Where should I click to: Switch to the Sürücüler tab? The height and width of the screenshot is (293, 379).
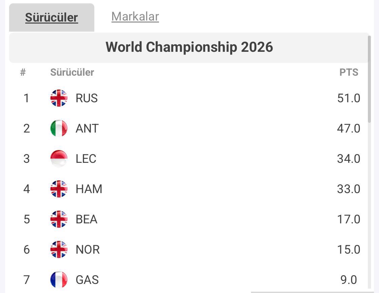(x=52, y=17)
